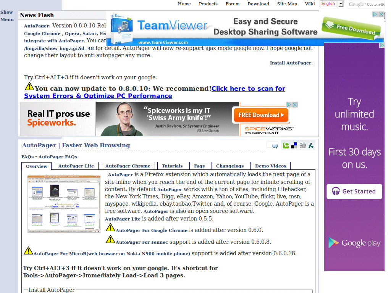The width and height of the screenshot is (391, 293).
Task: Switch to the Demo Videos tab
Action: tap(271, 166)
